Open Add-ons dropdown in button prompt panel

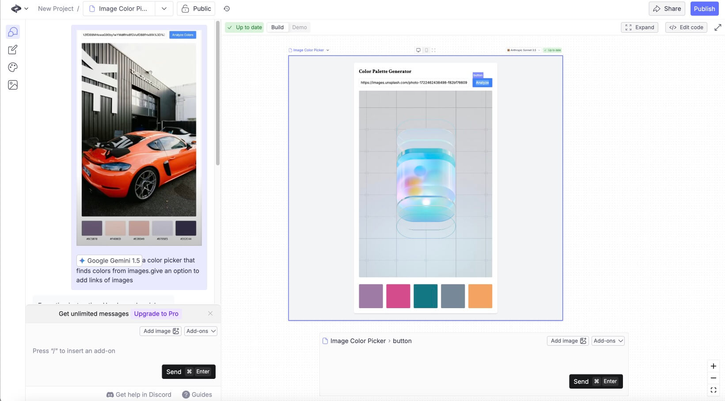tap(608, 341)
